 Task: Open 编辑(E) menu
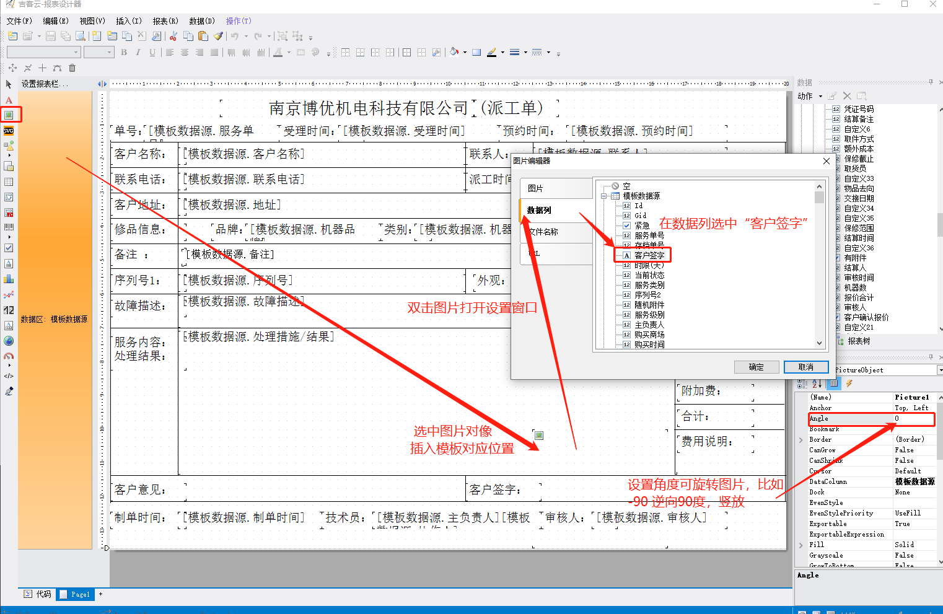56,21
